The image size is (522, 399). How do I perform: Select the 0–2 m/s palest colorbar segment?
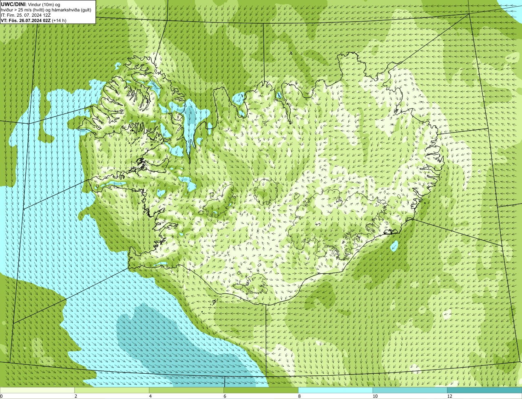38,390
